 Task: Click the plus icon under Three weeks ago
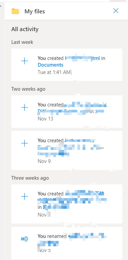coord(24,197)
